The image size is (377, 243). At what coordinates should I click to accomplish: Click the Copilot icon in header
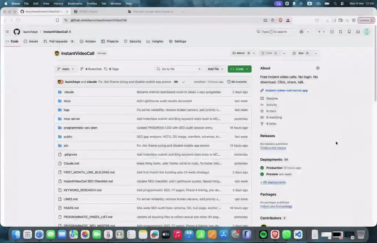click(302, 32)
